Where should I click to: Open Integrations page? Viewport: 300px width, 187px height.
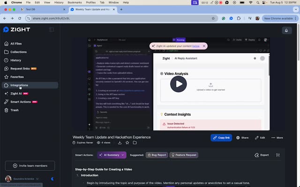pos(30,85)
